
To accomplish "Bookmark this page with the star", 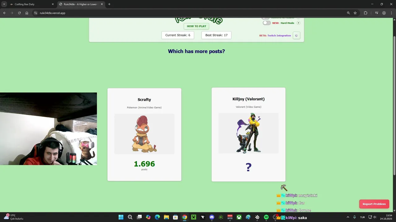I will point(355,13).
